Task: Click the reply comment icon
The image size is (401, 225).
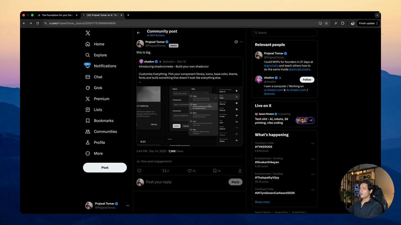Action: click(139, 171)
